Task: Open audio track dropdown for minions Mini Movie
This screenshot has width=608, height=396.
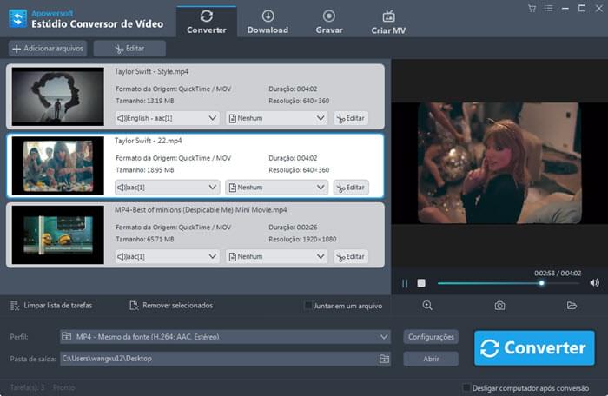Action: pos(167,256)
